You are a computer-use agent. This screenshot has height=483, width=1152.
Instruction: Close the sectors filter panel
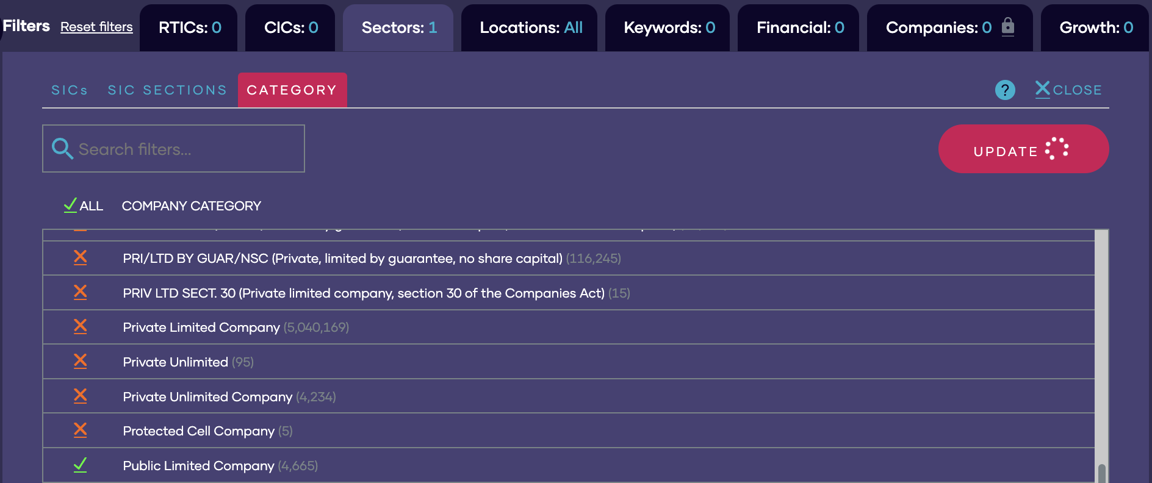(x=1068, y=90)
